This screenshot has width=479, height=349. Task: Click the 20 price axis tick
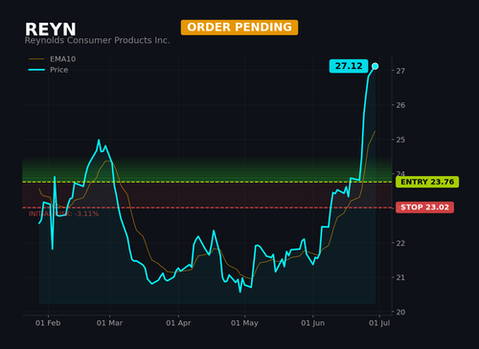[x=400, y=312]
